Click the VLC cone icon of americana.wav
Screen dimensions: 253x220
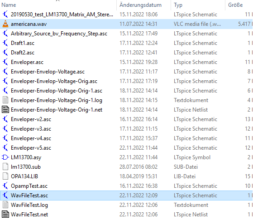(5, 24)
